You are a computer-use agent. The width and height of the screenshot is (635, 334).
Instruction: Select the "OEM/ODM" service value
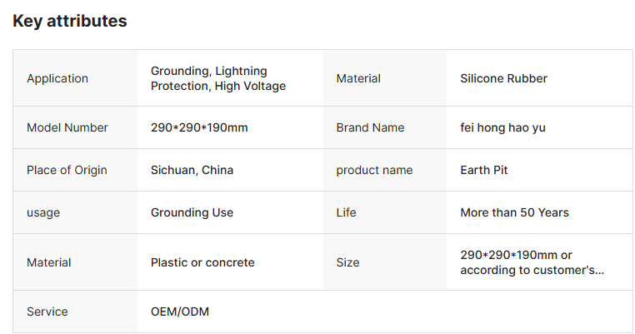[180, 312]
